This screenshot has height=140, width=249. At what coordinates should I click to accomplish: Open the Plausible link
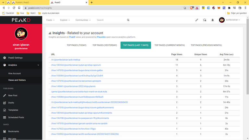[101, 37]
